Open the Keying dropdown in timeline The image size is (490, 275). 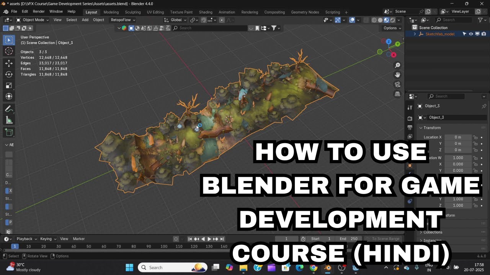[48, 239]
